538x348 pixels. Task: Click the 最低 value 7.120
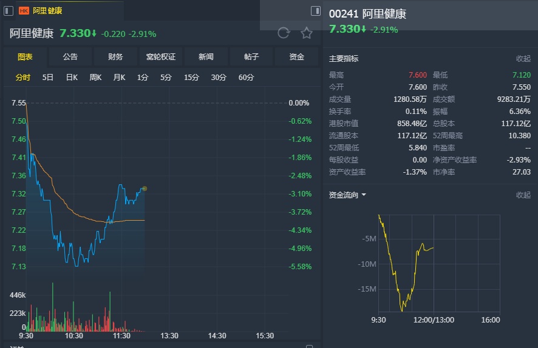[522, 75]
